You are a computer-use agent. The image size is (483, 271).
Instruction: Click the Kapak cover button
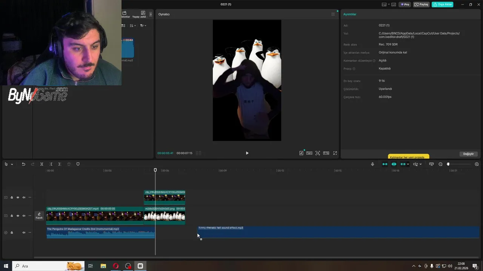tap(39, 216)
